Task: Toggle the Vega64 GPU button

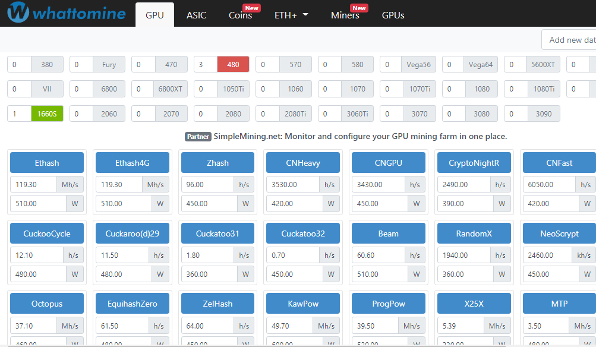Action: point(481,64)
